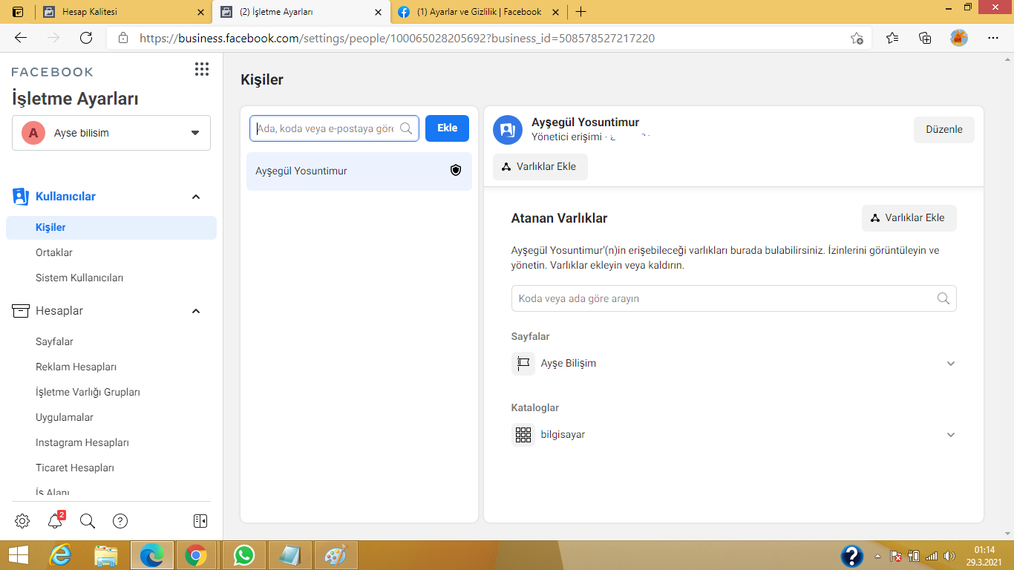Screen dimensions: 1014x570
Task: Open Uygulamalar in the sidebar
Action: [x=65, y=418]
